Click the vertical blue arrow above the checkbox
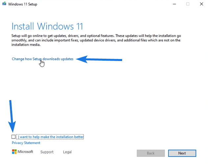Screen dimensions: 208x164 pyautogui.click(x=12, y=115)
